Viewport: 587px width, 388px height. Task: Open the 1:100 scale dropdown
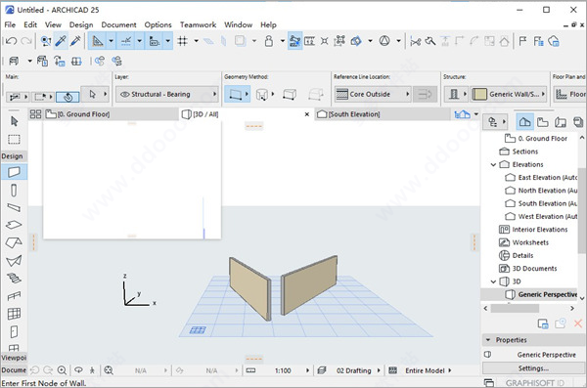coord(307,370)
